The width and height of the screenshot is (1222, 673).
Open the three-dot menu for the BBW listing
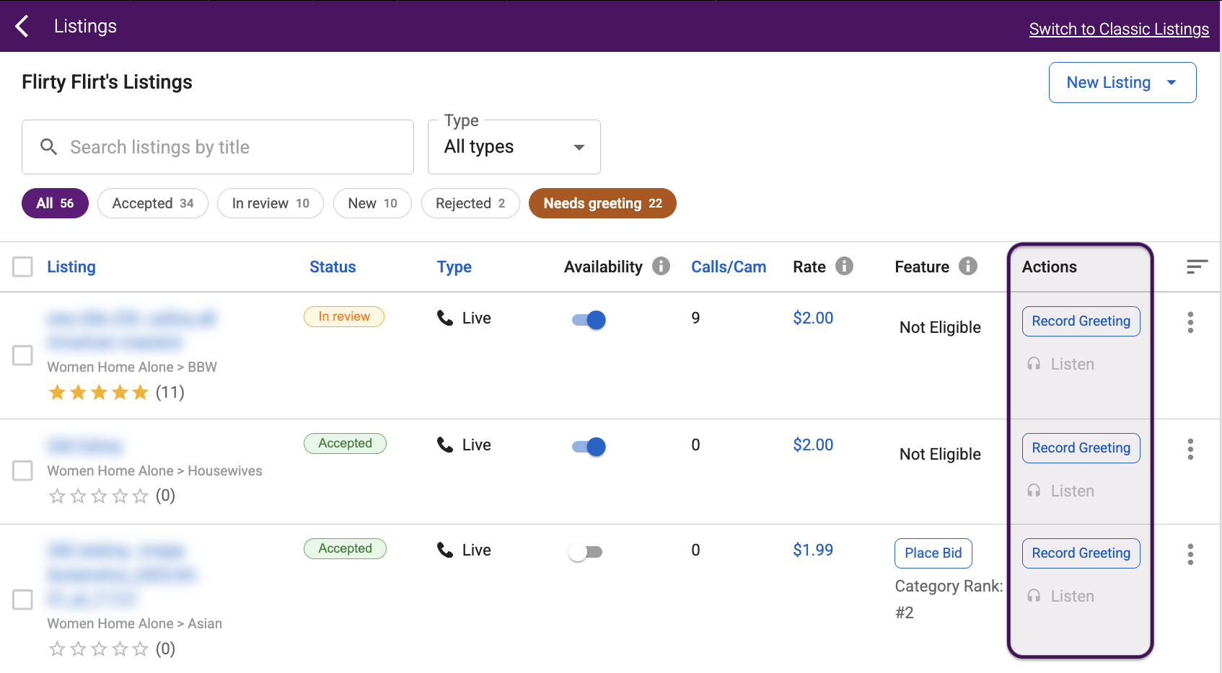point(1190,322)
